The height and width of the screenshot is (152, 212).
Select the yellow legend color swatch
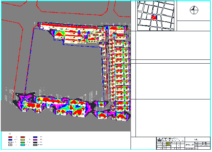[x=22, y=140]
